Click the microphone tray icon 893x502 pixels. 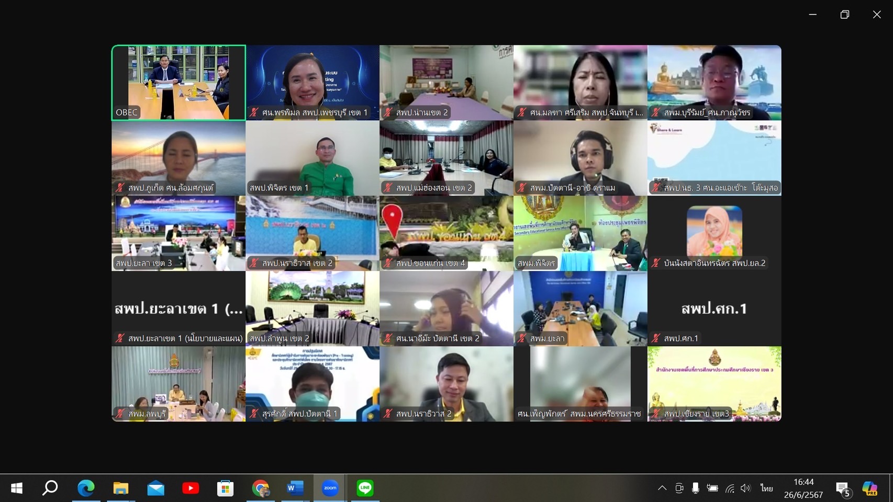coord(695,488)
